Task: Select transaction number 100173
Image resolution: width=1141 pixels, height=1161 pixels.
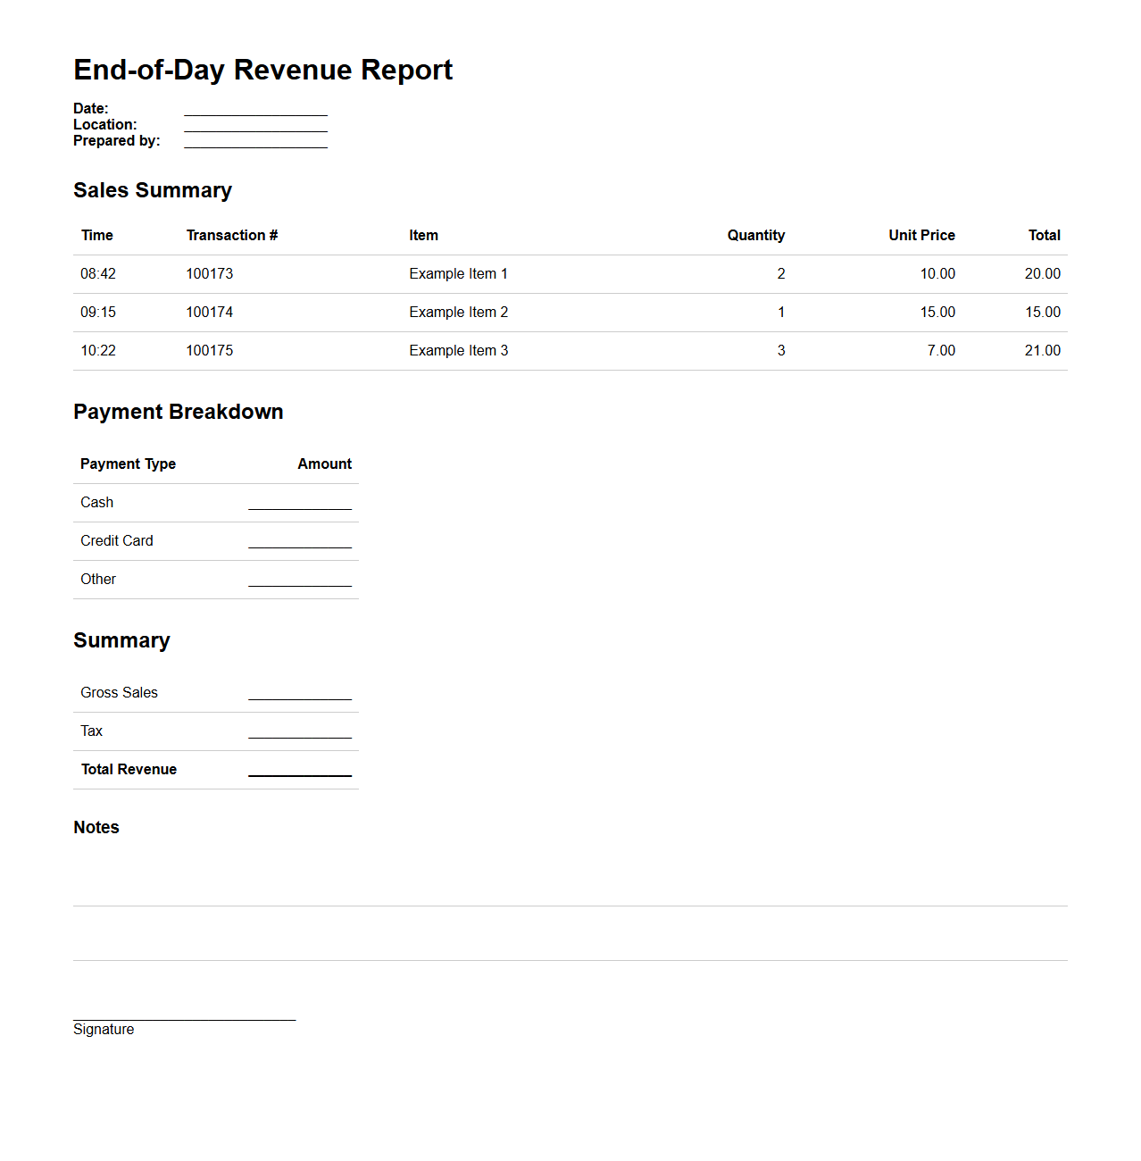Action: click(209, 274)
